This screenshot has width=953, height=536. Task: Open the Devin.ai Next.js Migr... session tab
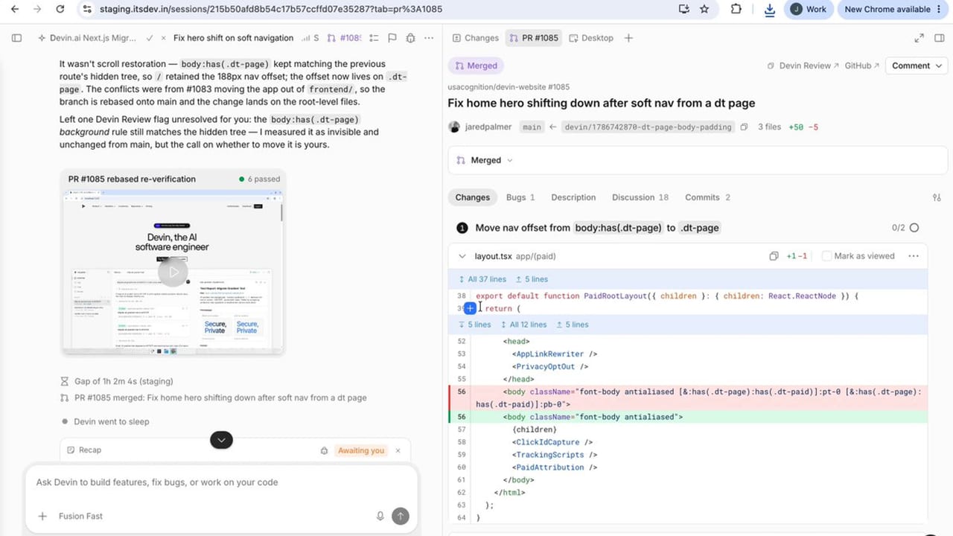[88, 38]
